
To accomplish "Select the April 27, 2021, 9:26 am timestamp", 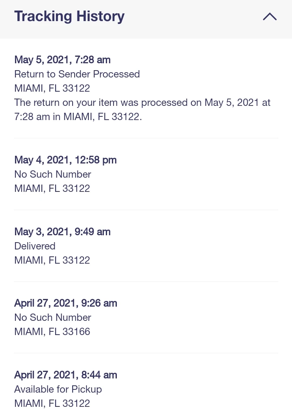I will tap(66, 303).
